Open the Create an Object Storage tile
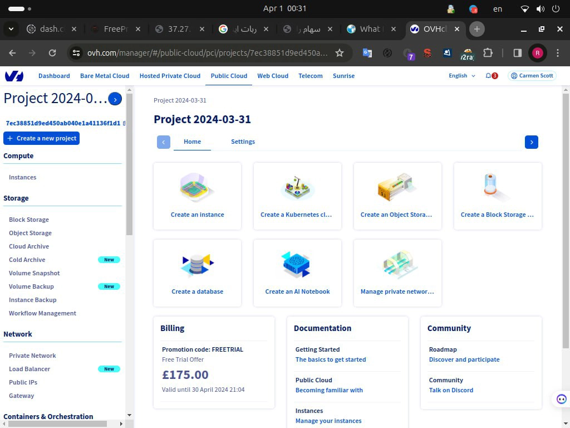Viewport: 570px width, 428px height. [397, 196]
